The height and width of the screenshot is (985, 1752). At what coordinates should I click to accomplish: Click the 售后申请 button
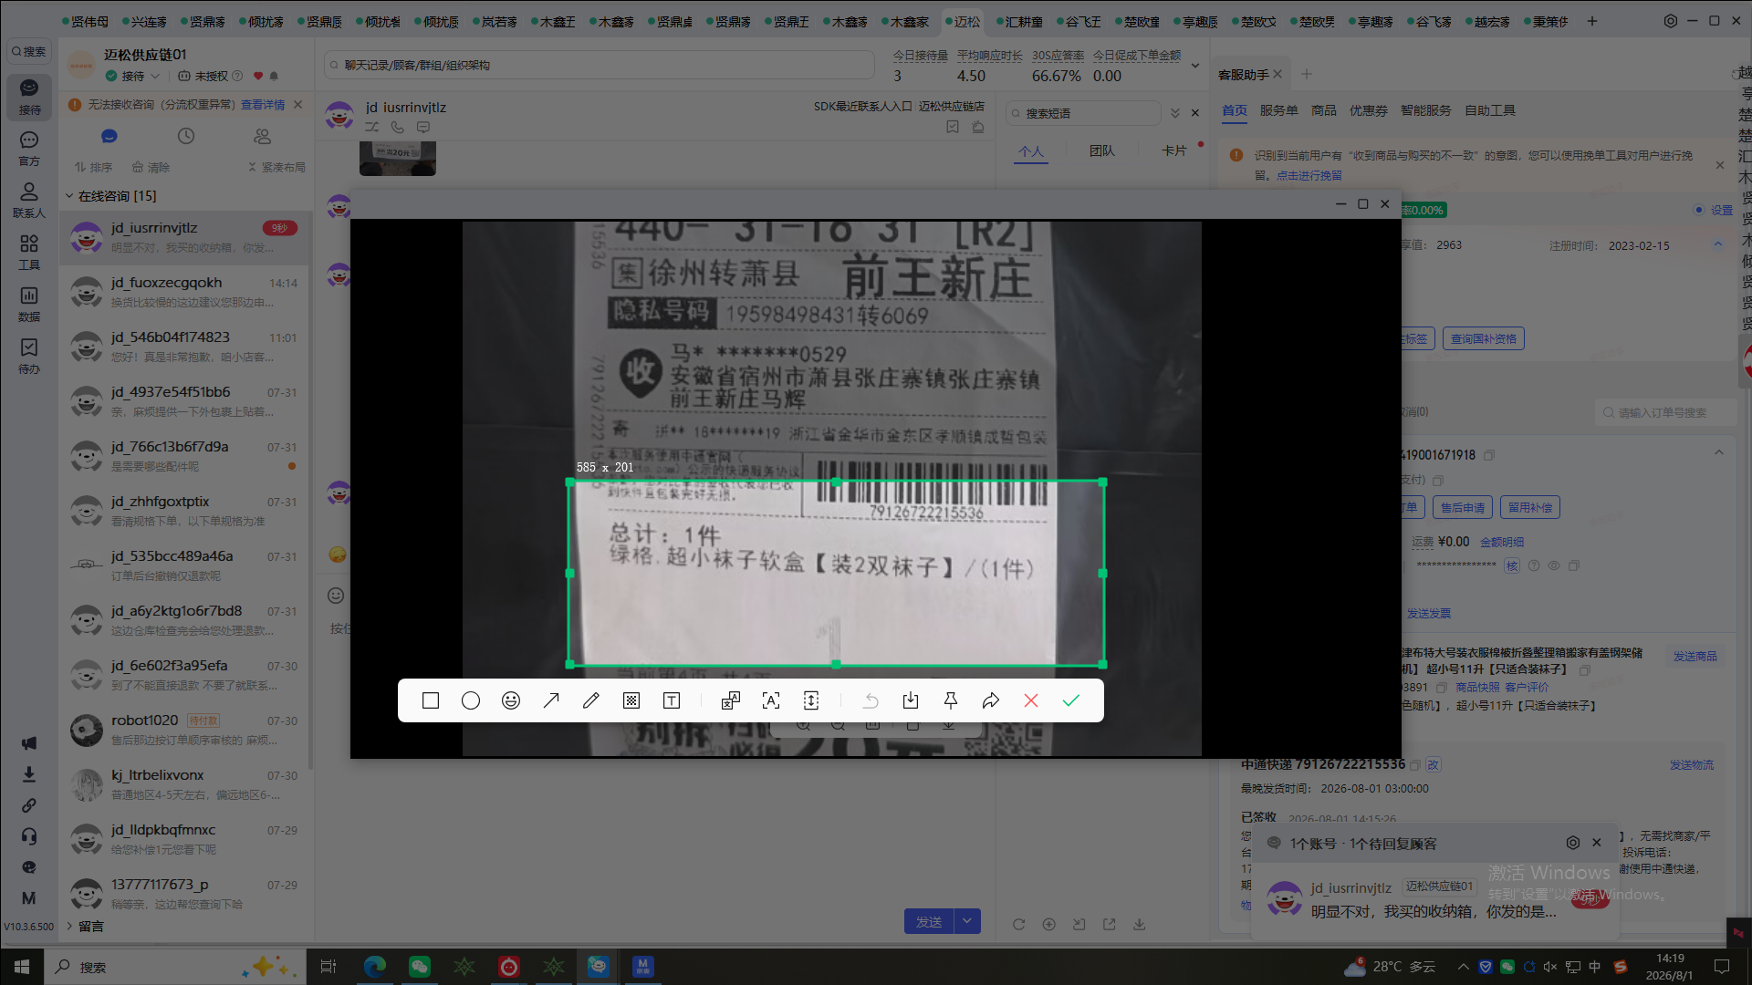click(x=1463, y=508)
